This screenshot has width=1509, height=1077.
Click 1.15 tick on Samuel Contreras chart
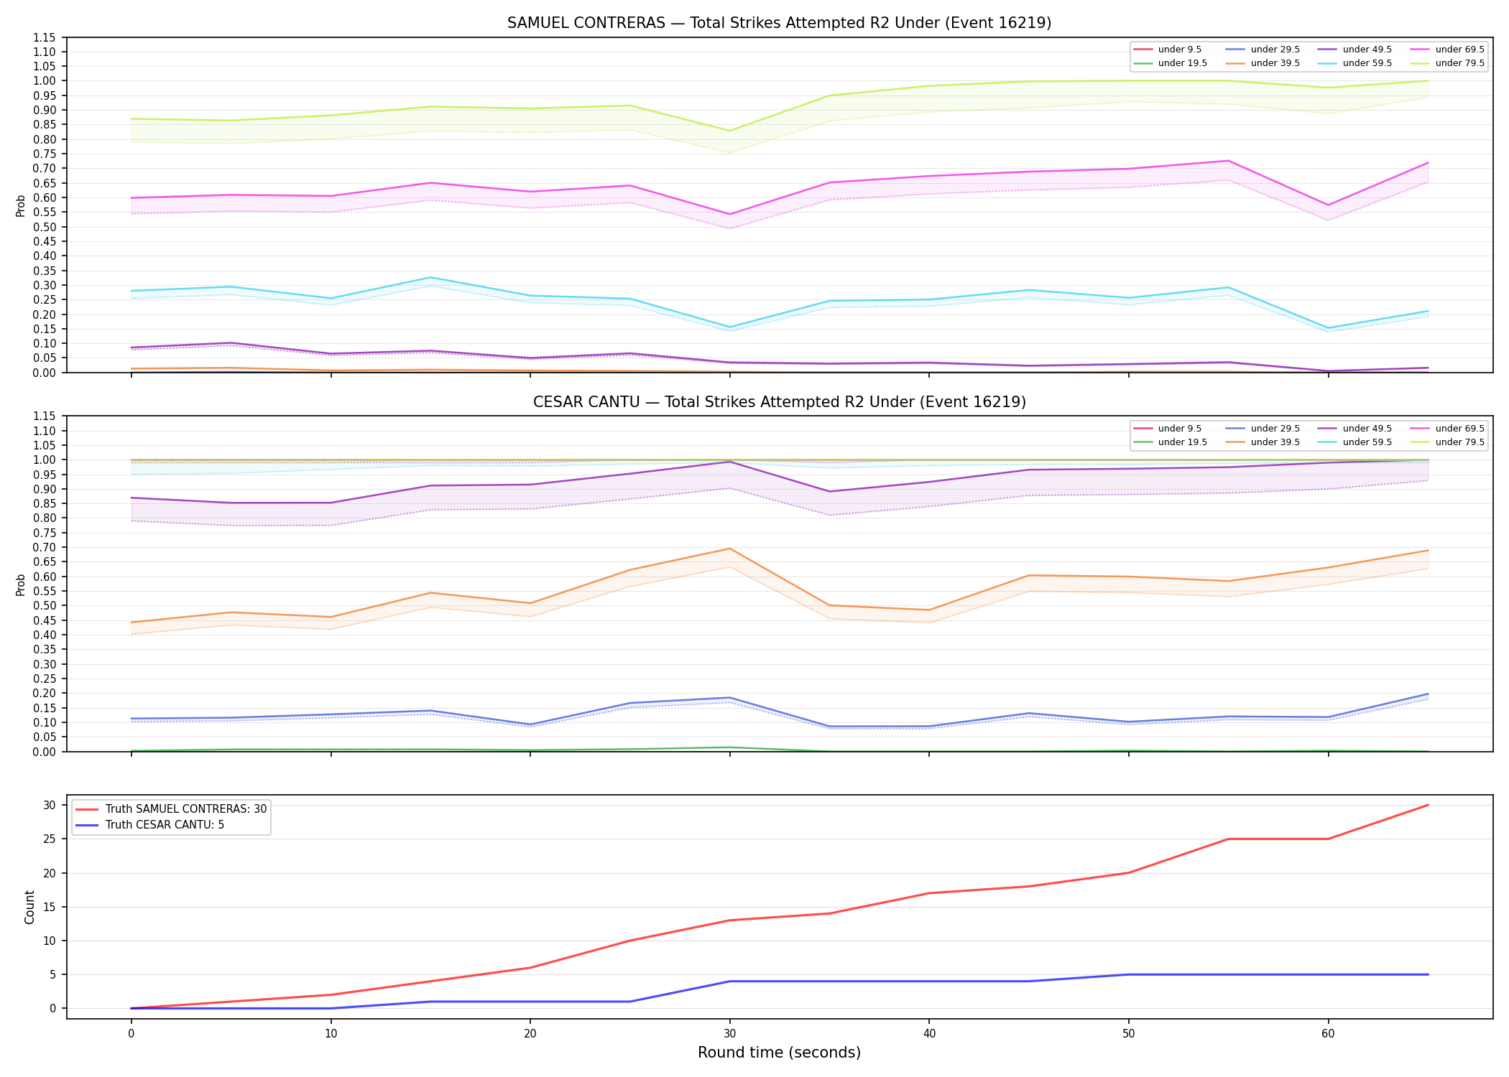45,37
